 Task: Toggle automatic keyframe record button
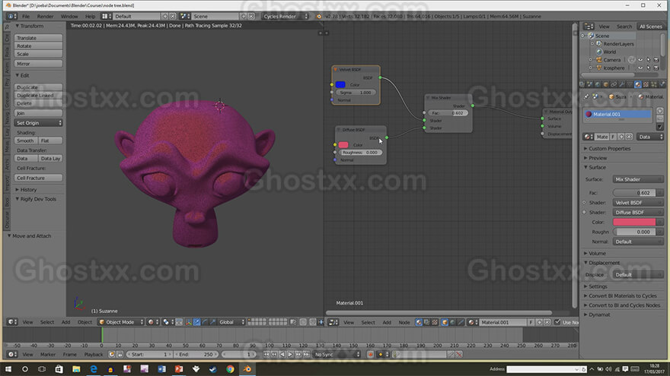(x=370, y=354)
